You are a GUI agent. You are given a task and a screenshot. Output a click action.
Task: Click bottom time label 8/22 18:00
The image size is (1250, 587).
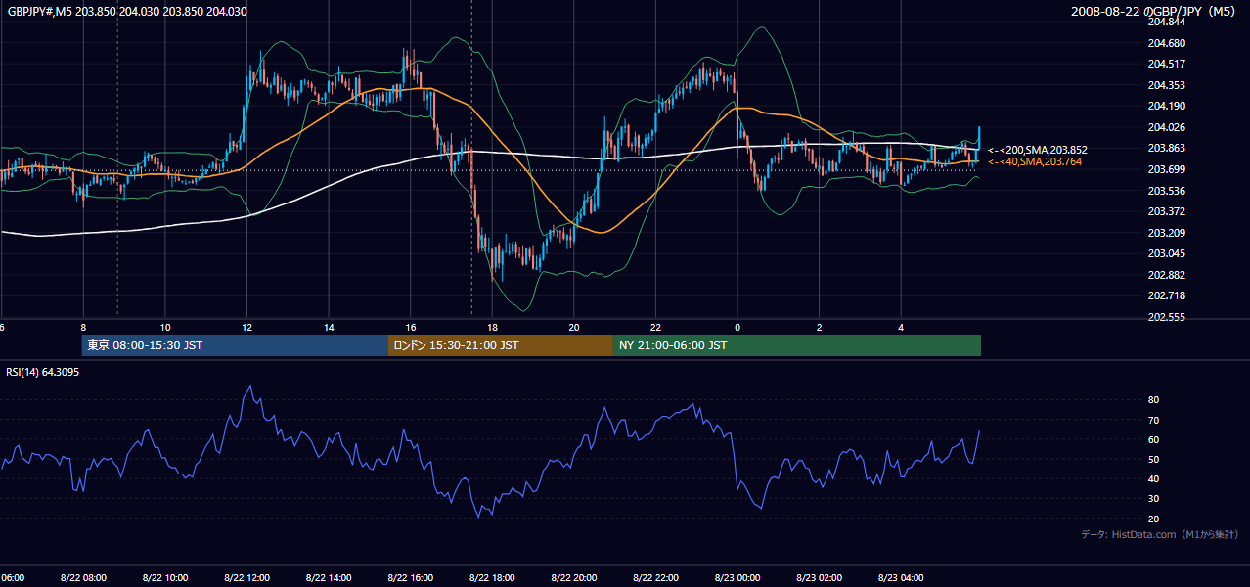coord(492,578)
